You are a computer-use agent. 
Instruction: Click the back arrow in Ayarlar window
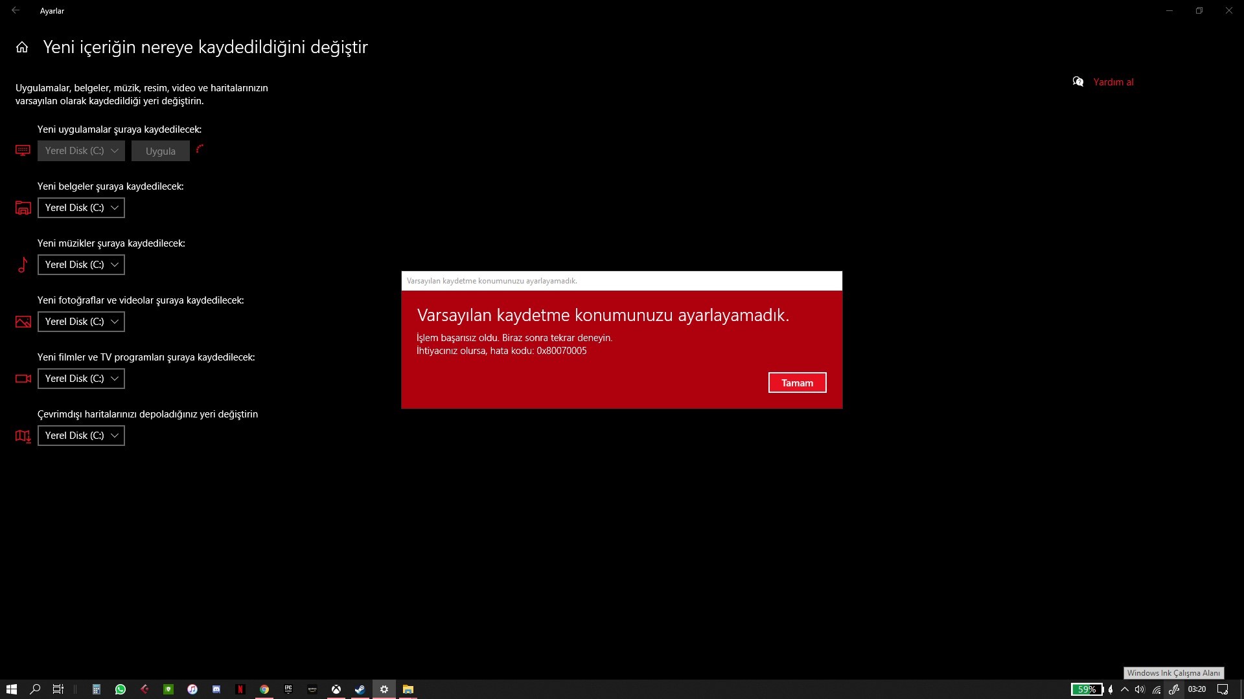point(16,10)
